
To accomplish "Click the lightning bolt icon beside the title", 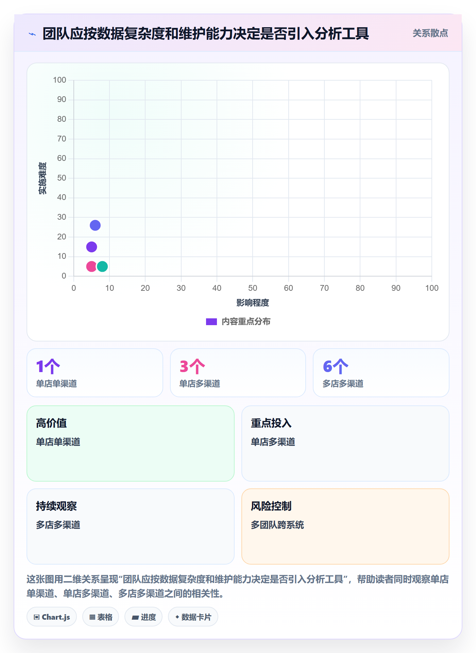I will [32, 34].
